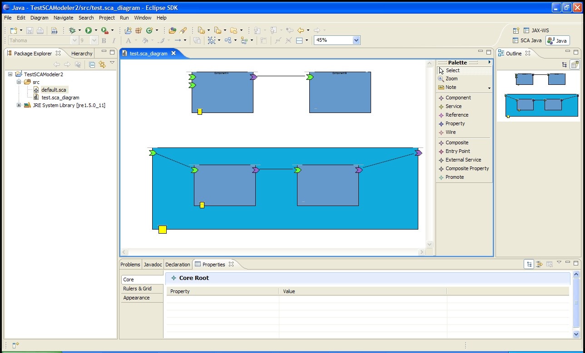Viewport: 585px width, 353px height.
Task: Click the Value column header
Action: (362, 291)
